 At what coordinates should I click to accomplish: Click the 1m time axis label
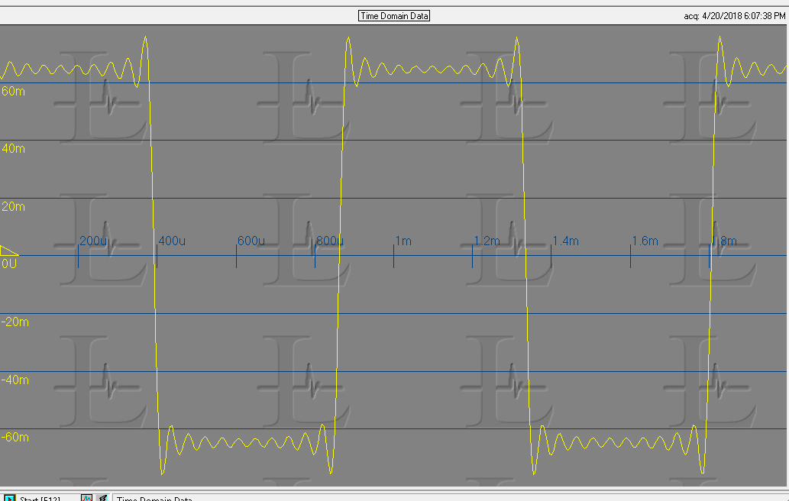click(x=403, y=241)
